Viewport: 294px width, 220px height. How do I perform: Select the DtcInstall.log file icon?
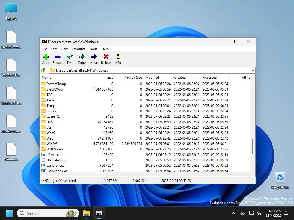(x=44, y=160)
